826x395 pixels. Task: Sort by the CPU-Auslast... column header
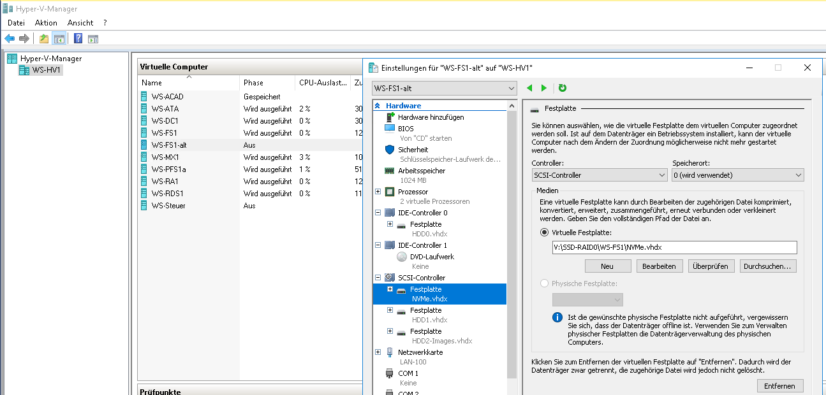(x=323, y=83)
